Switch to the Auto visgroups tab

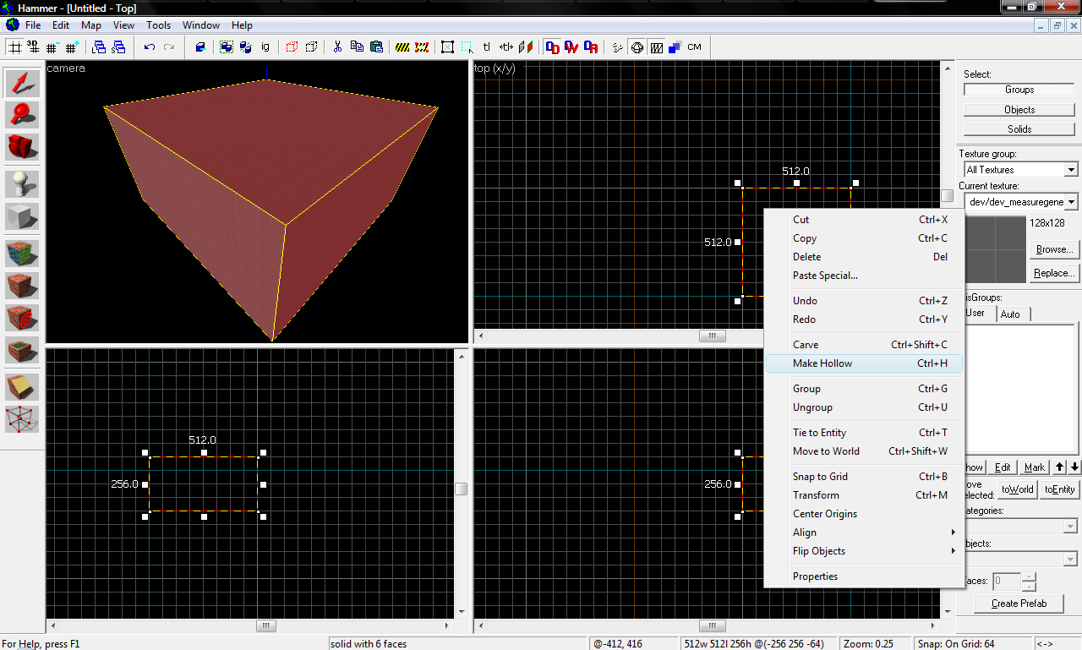pyautogui.click(x=1010, y=314)
